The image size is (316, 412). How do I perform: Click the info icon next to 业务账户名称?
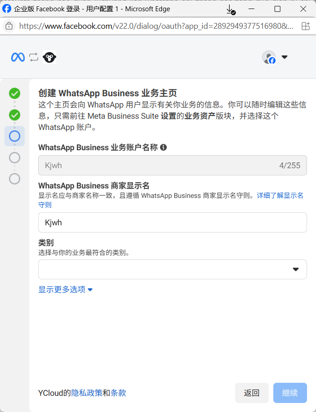coord(163,148)
